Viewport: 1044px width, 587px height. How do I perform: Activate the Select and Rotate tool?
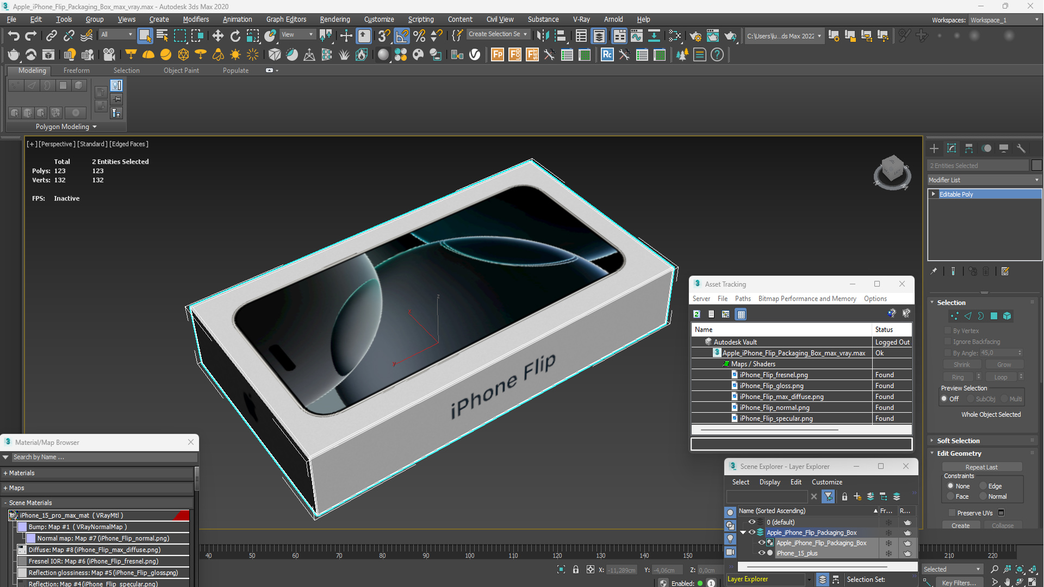pos(235,36)
